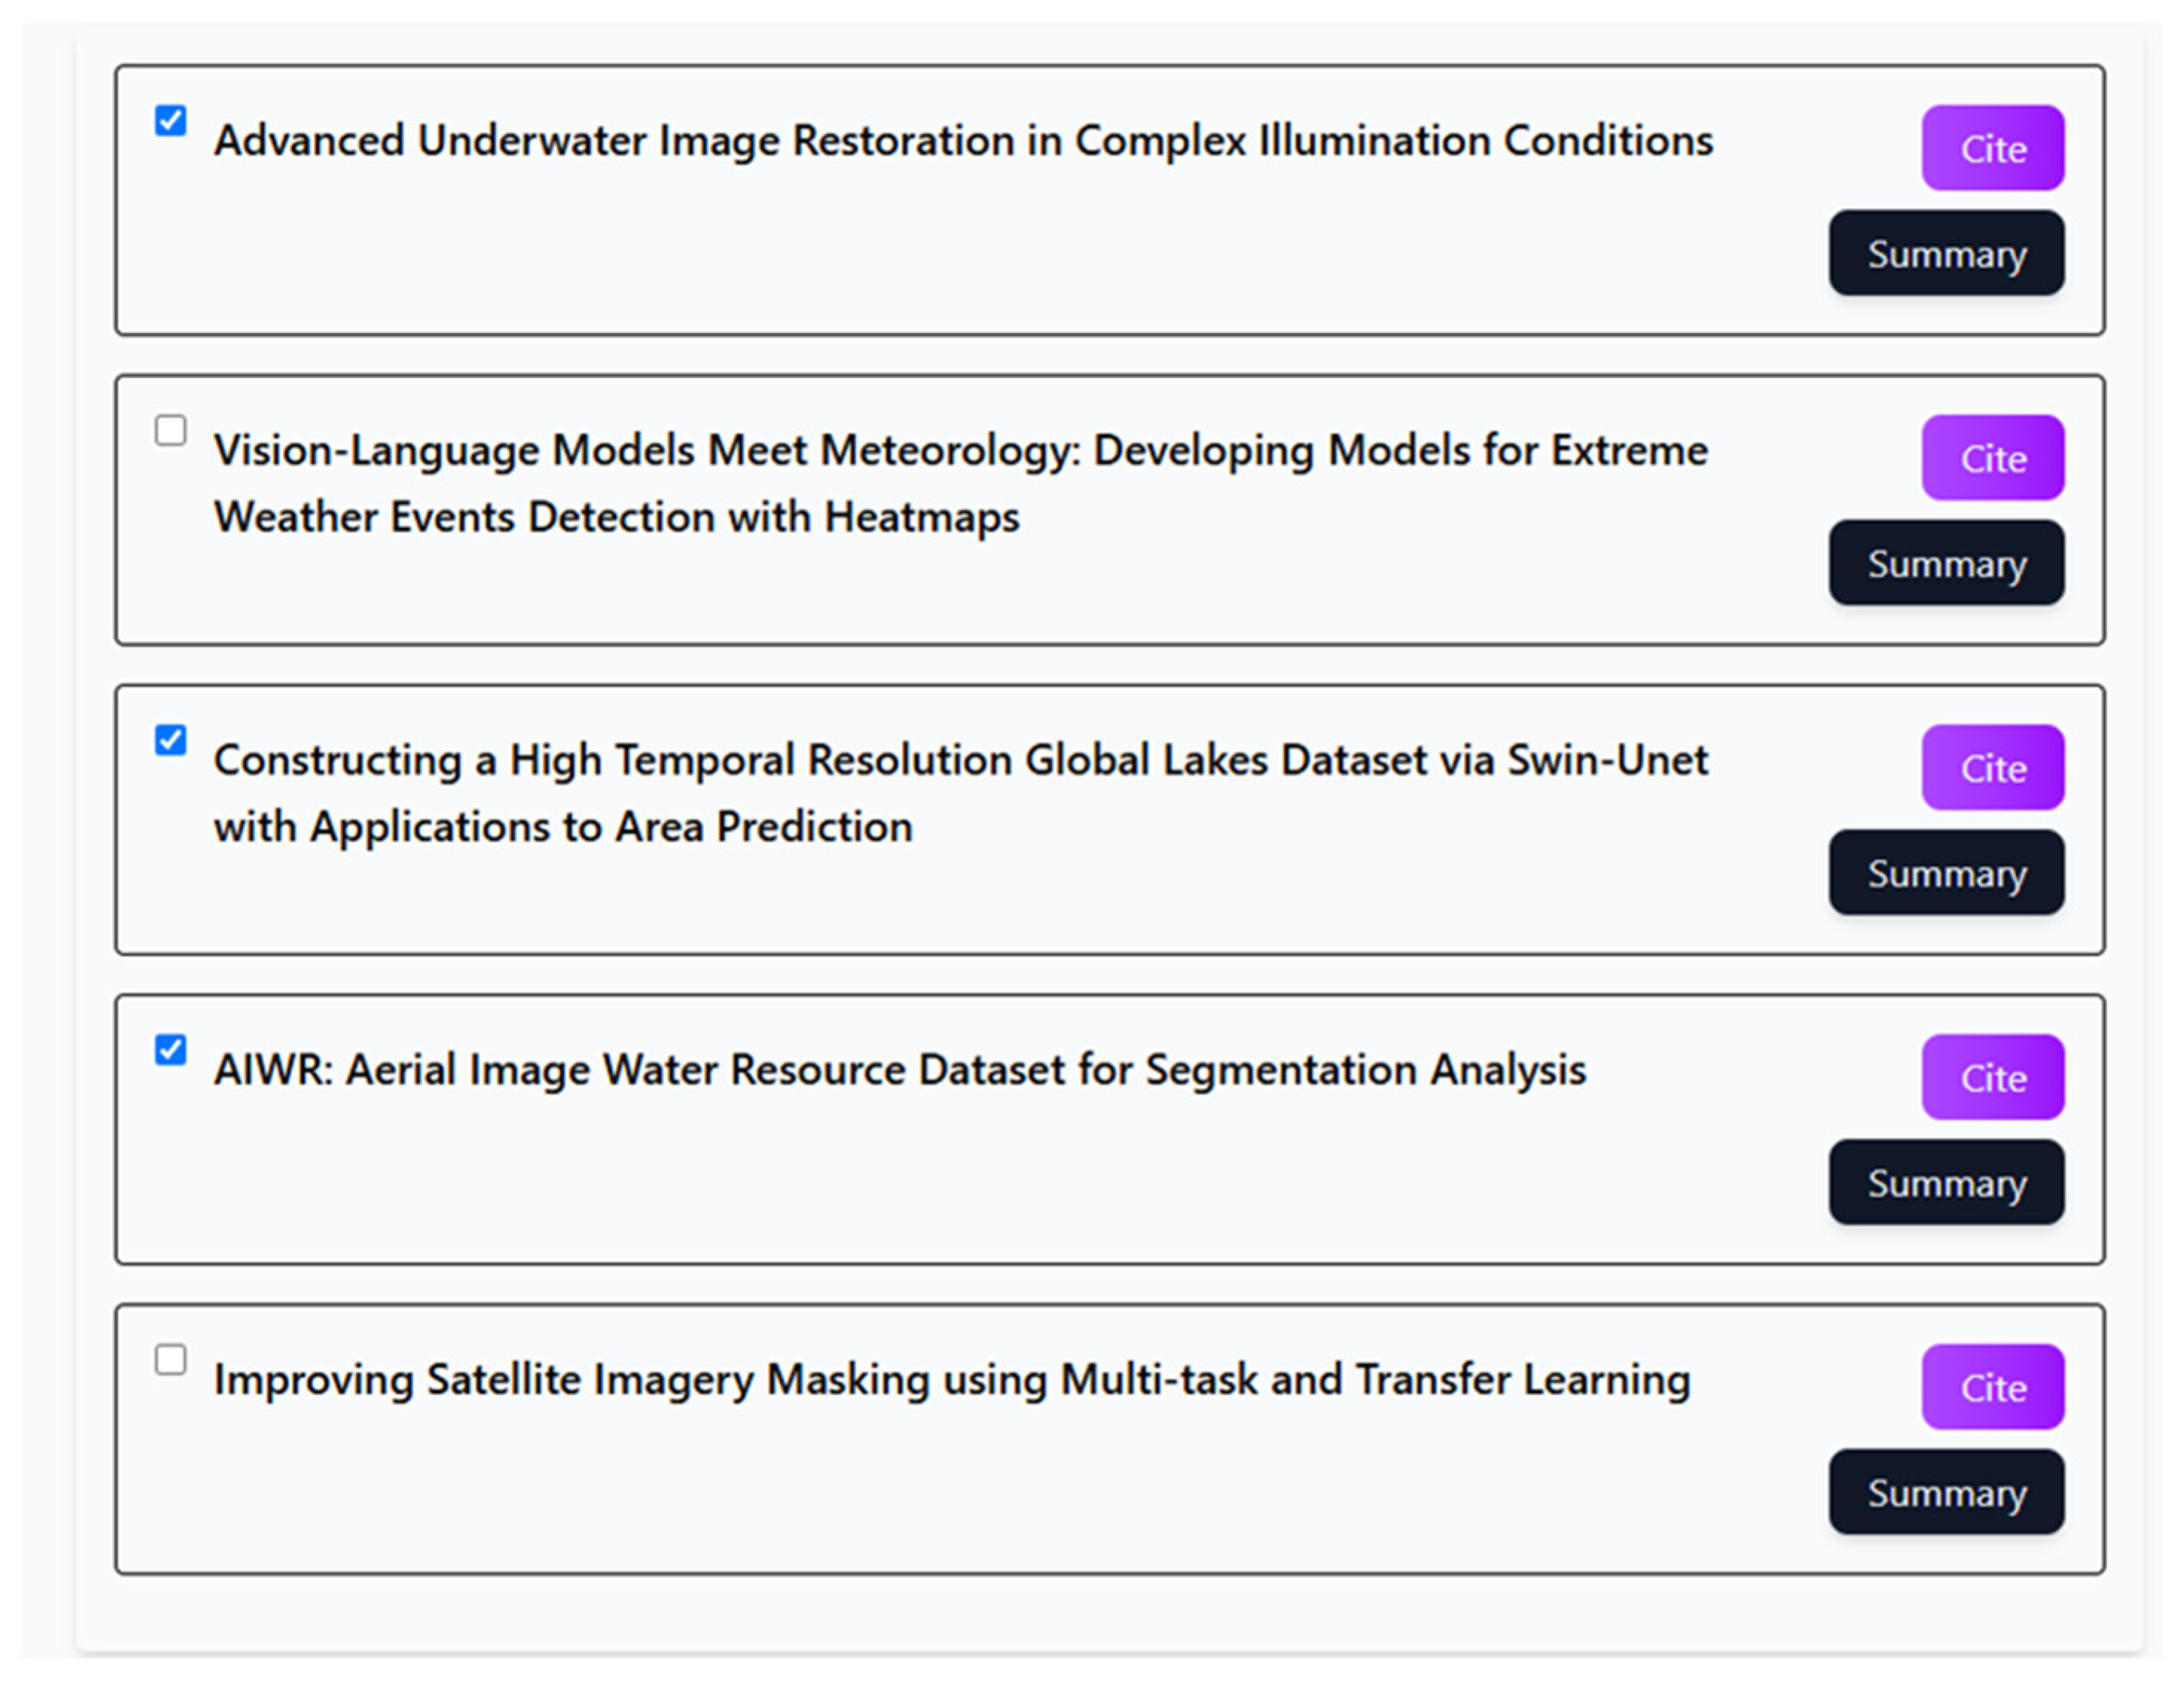Image resolution: width=2184 pixels, height=1681 pixels.
Task: Tick the Improving Satellite Imagery Masking checkbox
Action: click(171, 1360)
